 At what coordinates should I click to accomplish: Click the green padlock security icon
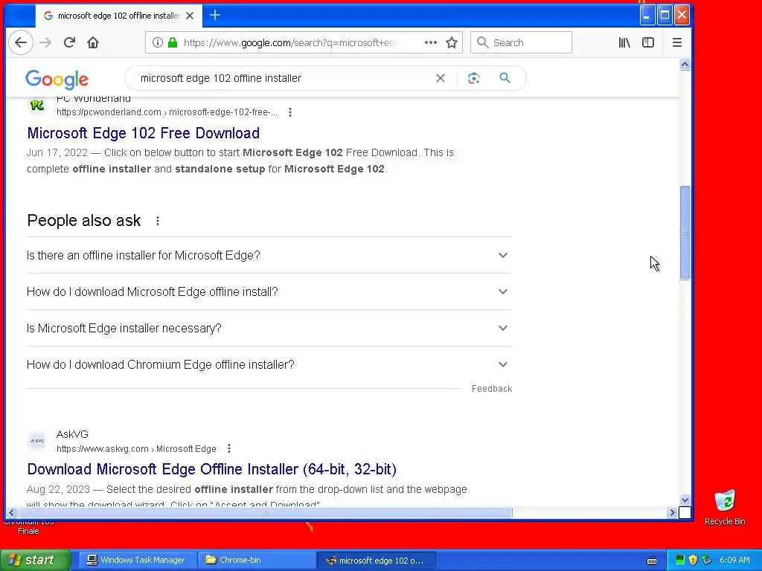[x=172, y=42]
